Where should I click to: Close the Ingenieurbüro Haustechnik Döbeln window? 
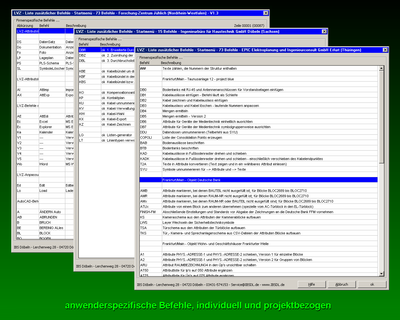(x=324, y=32)
